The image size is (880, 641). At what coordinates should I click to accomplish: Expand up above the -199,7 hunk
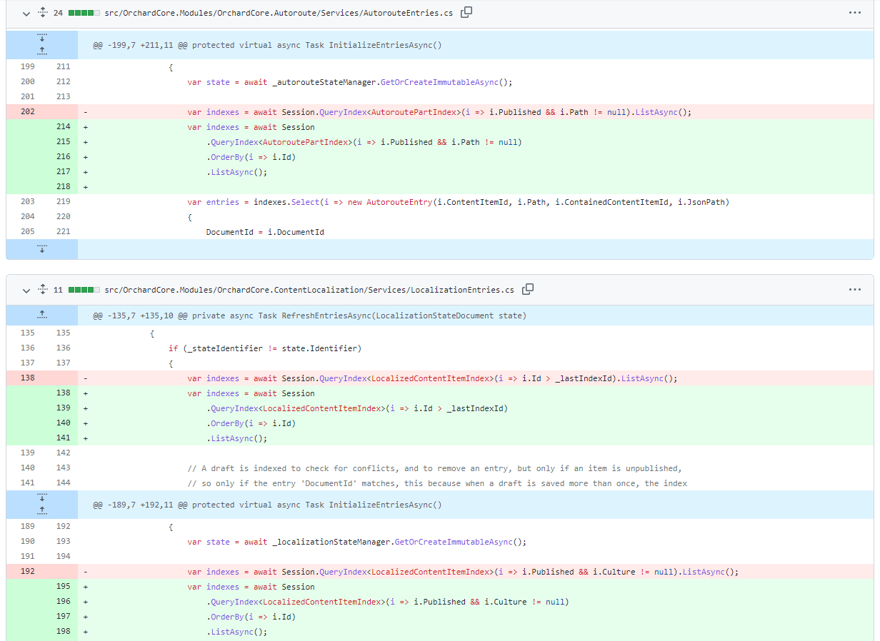[42, 51]
